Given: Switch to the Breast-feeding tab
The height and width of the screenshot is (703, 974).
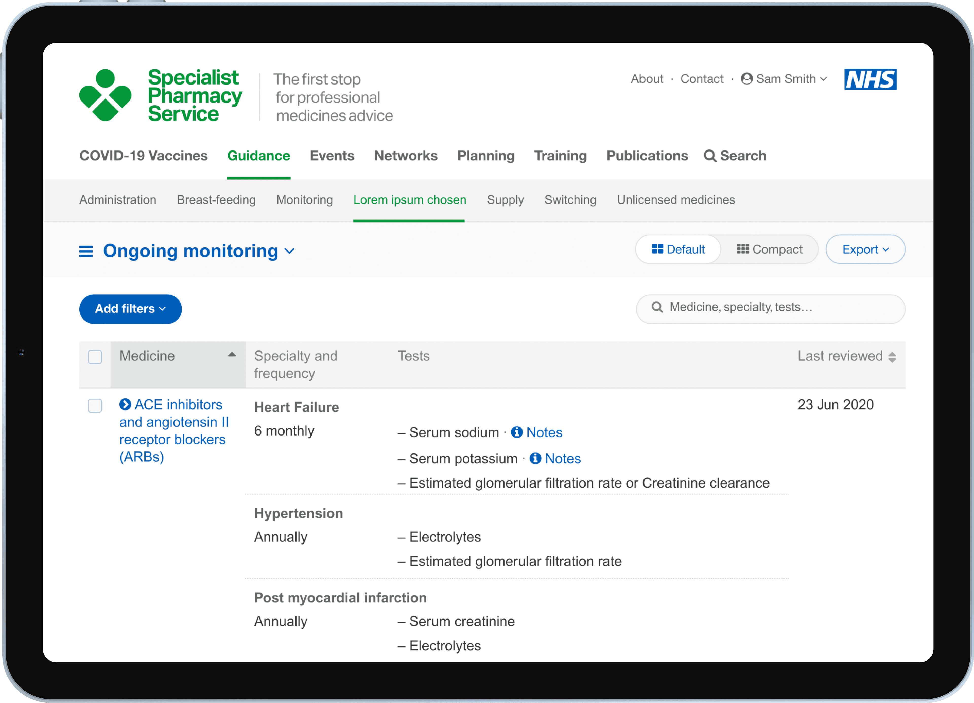Looking at the screenshot, I should coord(216,200).
